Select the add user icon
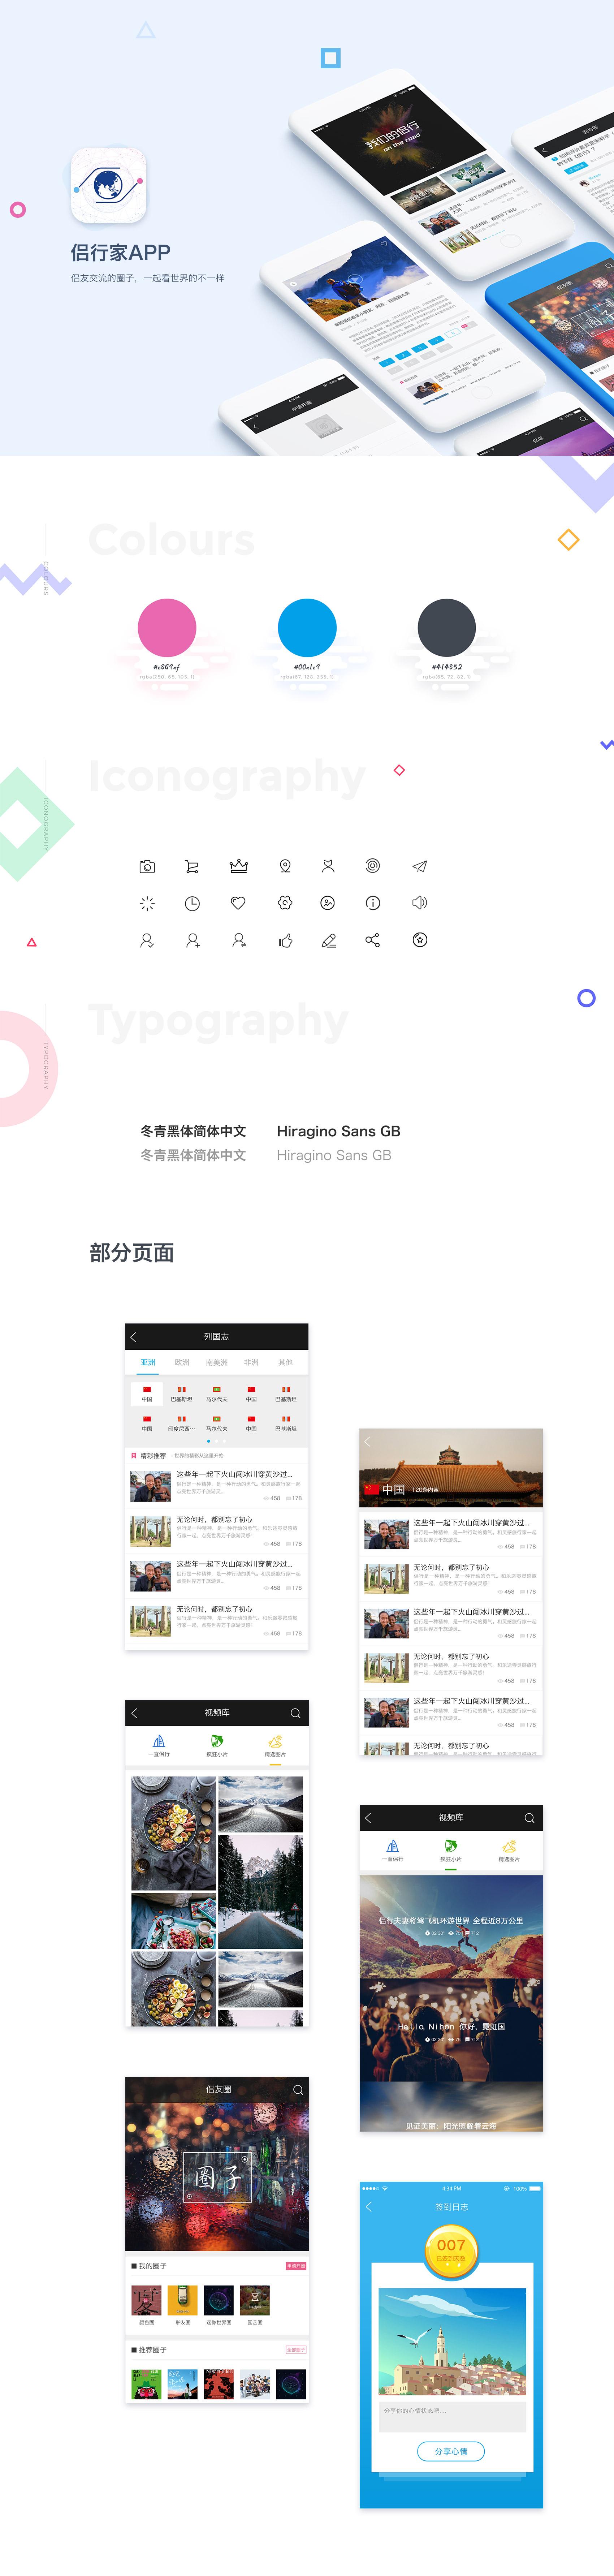Viewport: 614px width, 2576px height. (193, 940)
